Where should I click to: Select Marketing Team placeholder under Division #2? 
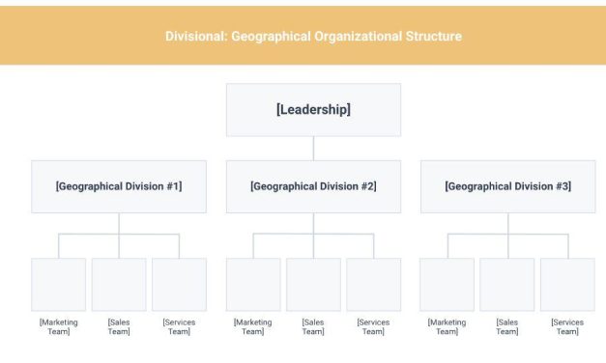253,285
